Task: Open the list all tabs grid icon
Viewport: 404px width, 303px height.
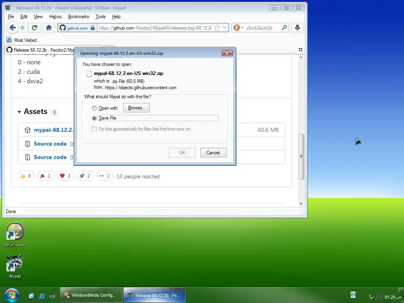Action: click(300, 50)
